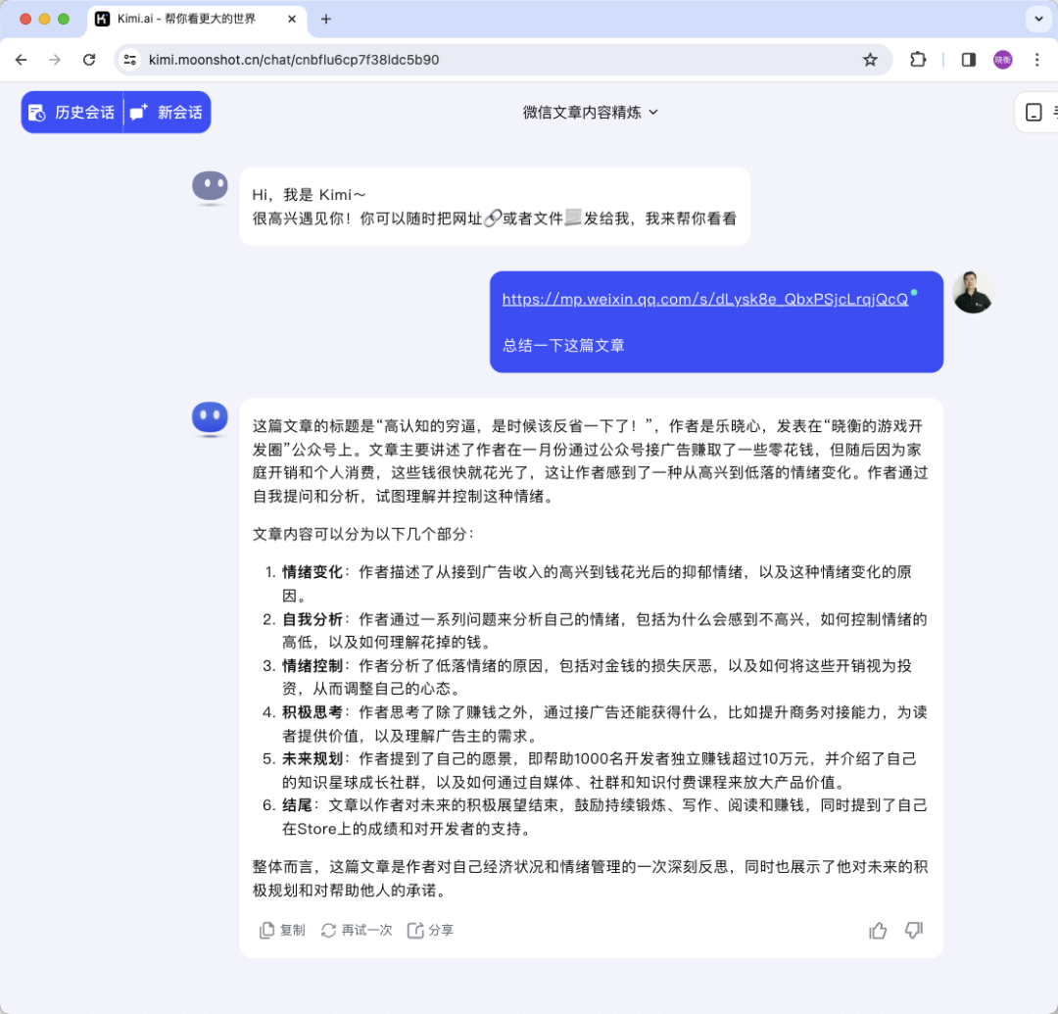Viewport: 1058px width, 1014px height.
Task: Click the bold heading 结尾
Action: point(297,805)
